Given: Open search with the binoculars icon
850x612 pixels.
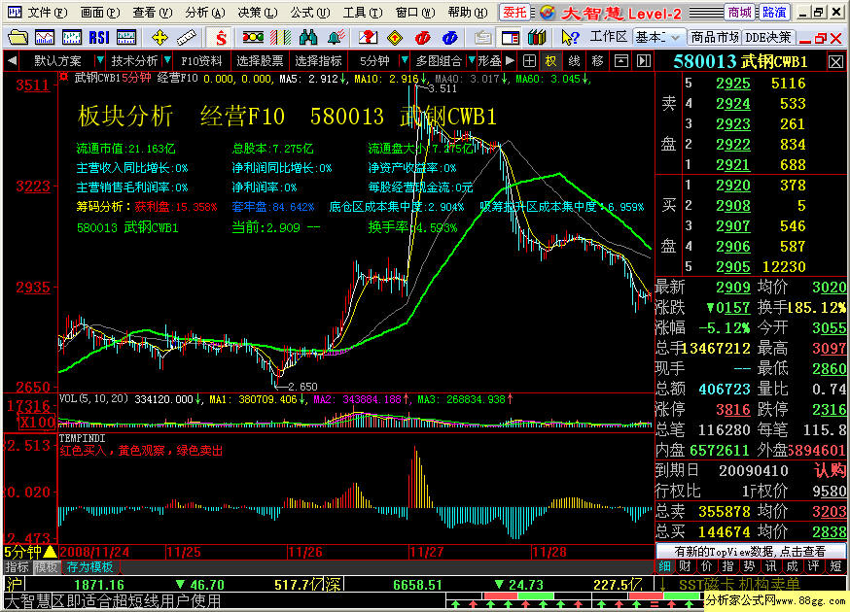Looking at the screenshot, I should tap(308, 37).
